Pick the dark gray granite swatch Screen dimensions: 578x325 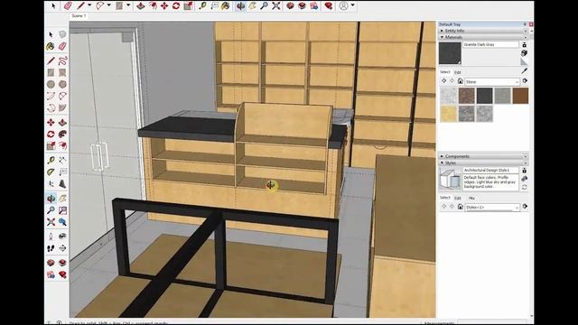484,96
